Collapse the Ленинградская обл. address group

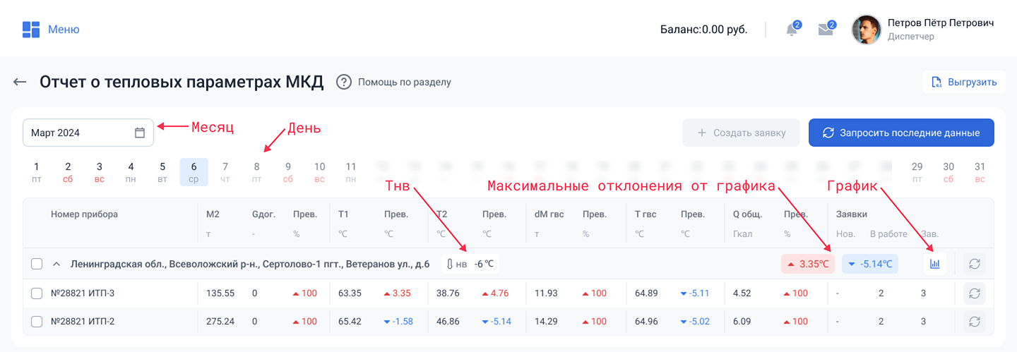pyautogui.click(x=56, y=265)
